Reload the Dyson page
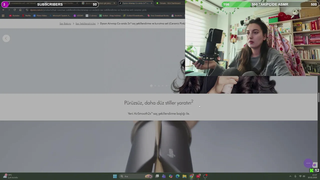 [14, 10]
